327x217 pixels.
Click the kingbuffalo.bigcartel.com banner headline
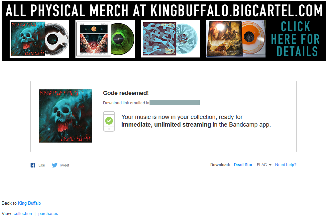164,10
